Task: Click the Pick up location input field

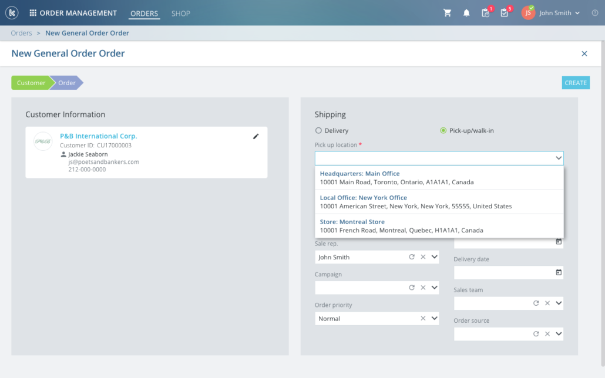Action: click(433, 158)
